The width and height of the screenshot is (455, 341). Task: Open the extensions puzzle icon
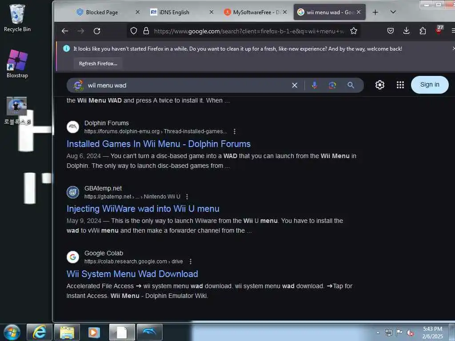[x=423, y=31]
